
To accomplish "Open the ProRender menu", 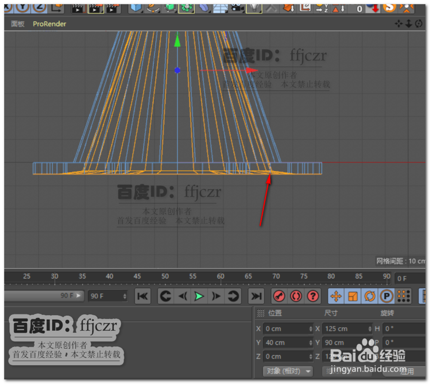I will [x=49, y=24].
